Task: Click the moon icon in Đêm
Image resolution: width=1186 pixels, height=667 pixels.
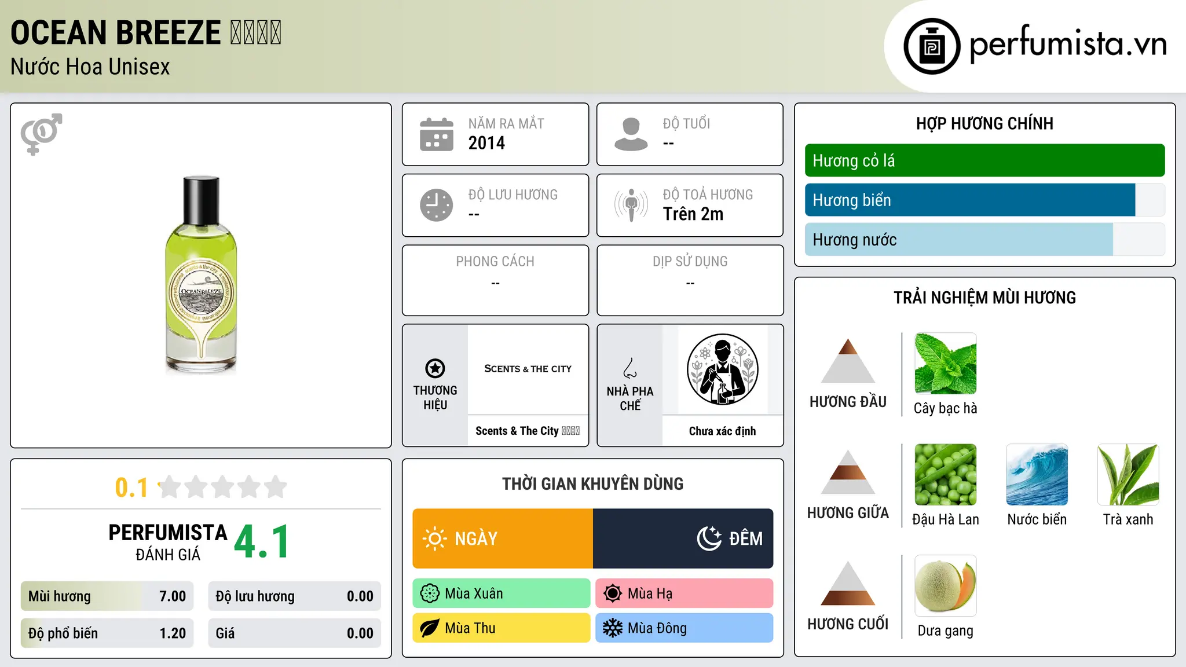Action: [x=709, y=538]
